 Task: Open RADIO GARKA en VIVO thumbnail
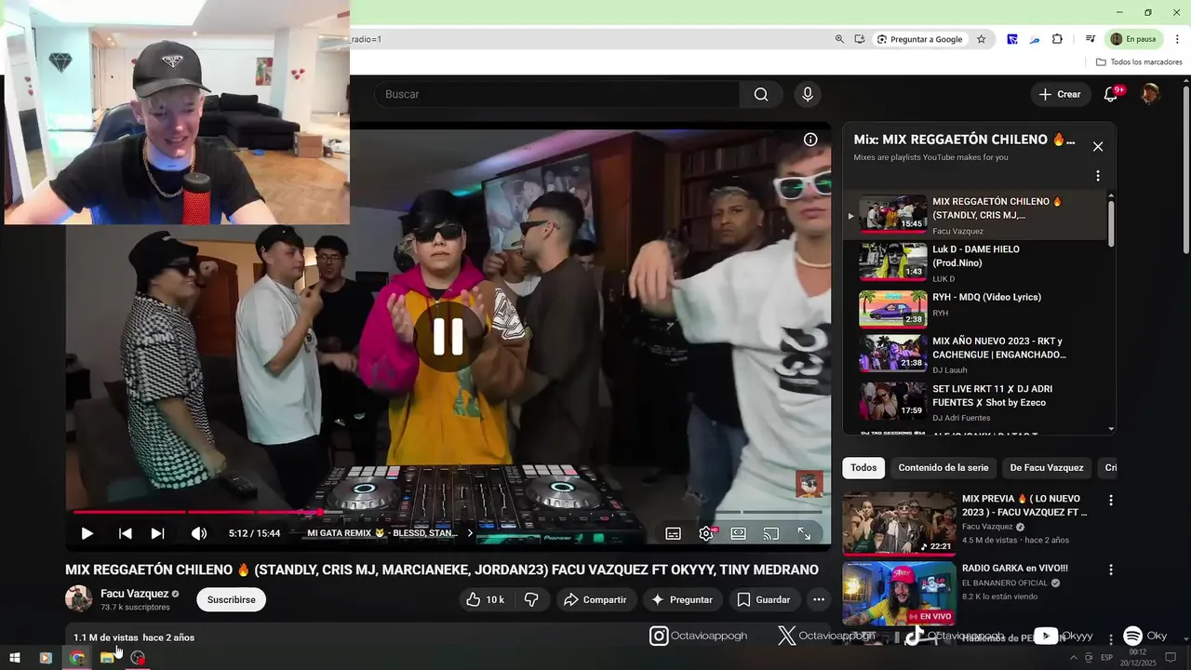tap(899, 593)
